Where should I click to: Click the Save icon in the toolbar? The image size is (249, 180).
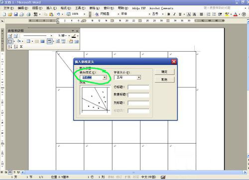[15, 14]
